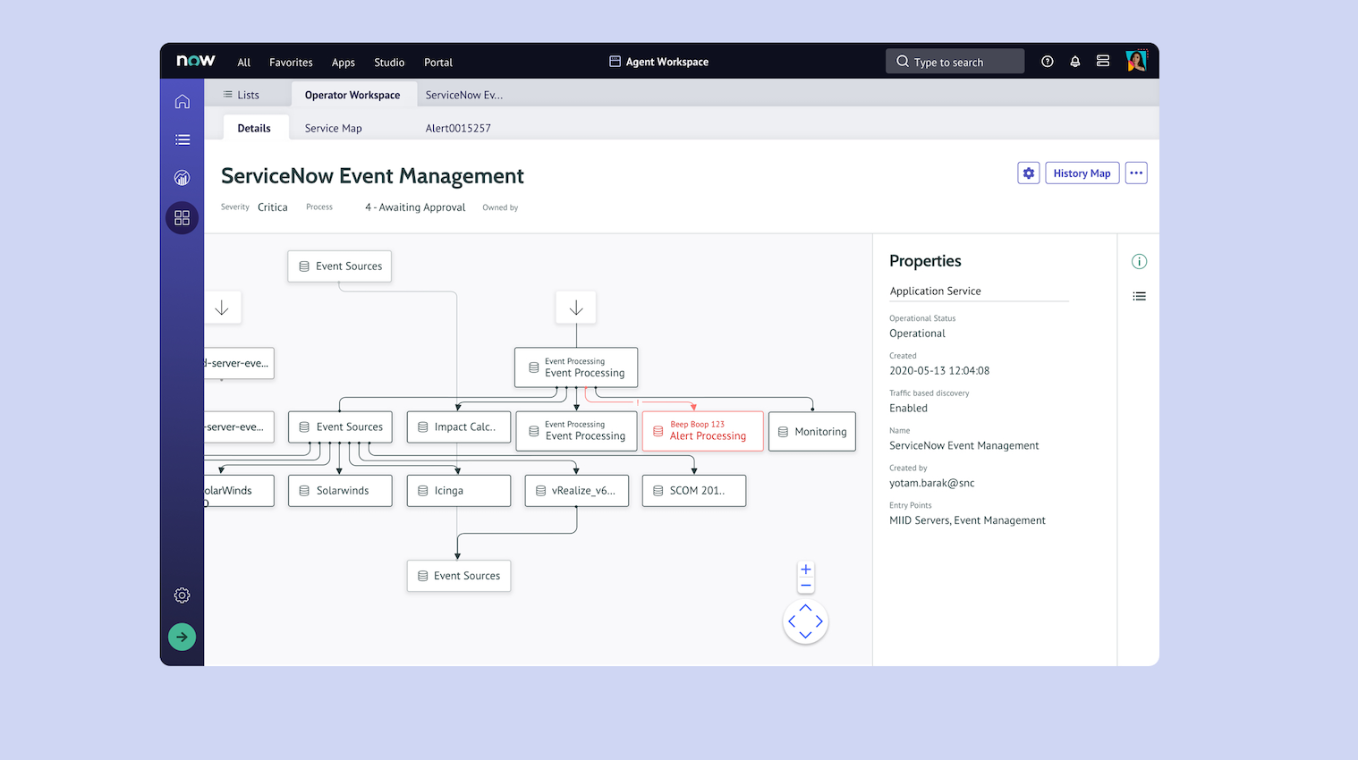Select the vRealize_v6... node
The image size is (1358, 760).
(x=577, y=491)
